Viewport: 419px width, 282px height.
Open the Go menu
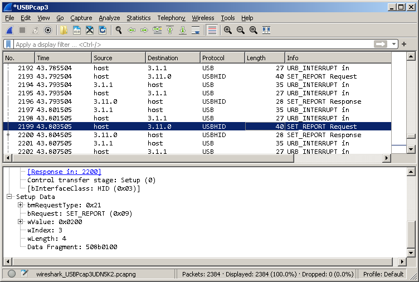pyautogui.click(x=60, y=18)
